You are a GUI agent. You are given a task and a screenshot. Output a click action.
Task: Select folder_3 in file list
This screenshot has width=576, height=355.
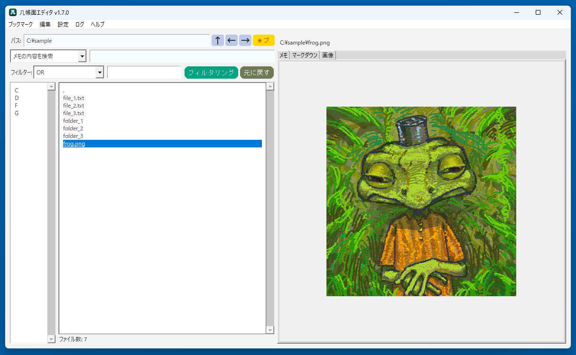pos(73,136)
